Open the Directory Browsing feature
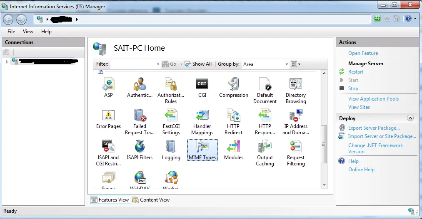This screenshot has width=422, height=219. (x=296, y=91)
